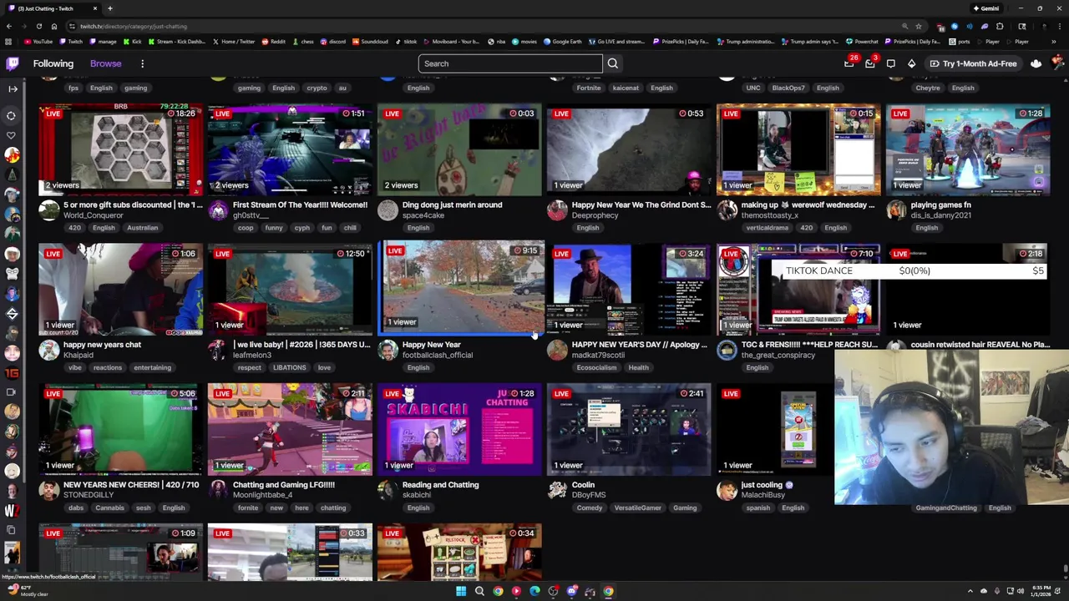Open World_Conquerer stream thumbnail

tap(120, 150)
